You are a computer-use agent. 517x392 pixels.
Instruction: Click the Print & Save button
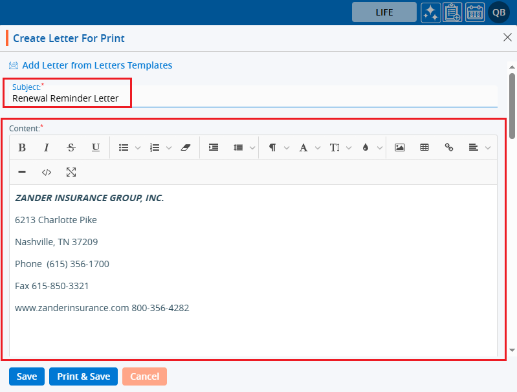pos(83,376)
